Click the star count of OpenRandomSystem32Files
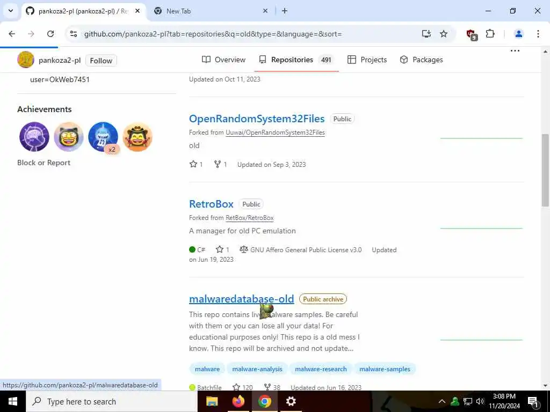Image resolution: width=550 pixels, height=412 pixels. point(196,164)
